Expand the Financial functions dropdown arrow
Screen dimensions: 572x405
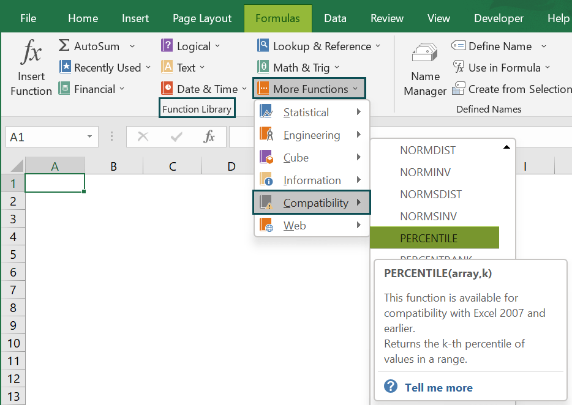coord(122,89)
